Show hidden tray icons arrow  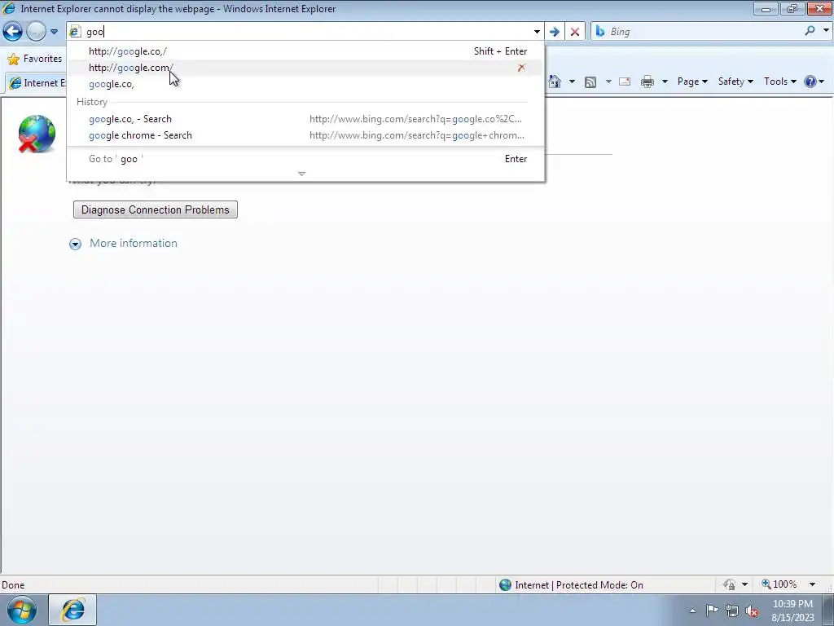tap(692, 611)
